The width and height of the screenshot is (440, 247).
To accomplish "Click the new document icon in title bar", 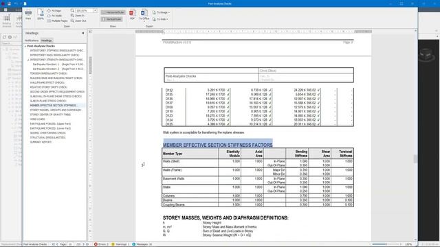I will 25,3.
